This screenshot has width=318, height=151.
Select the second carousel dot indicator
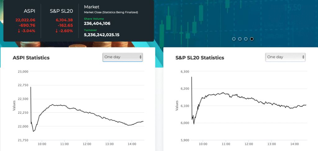(240, 39)
